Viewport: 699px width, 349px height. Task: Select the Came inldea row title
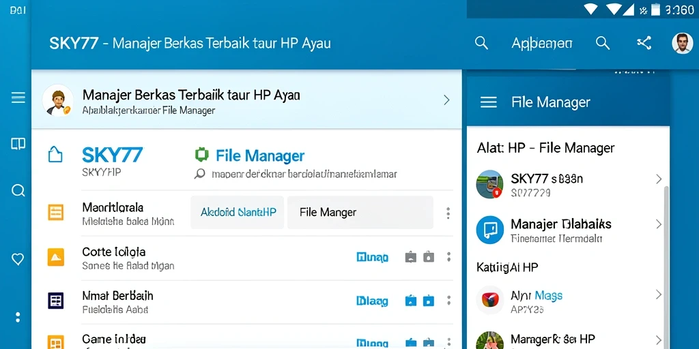(114, 339)
